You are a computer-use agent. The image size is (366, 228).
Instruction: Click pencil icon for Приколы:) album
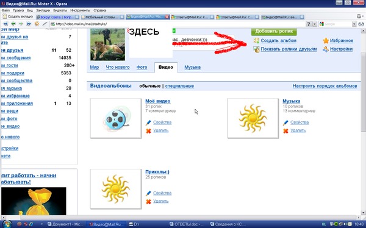[x=148, y=193]
